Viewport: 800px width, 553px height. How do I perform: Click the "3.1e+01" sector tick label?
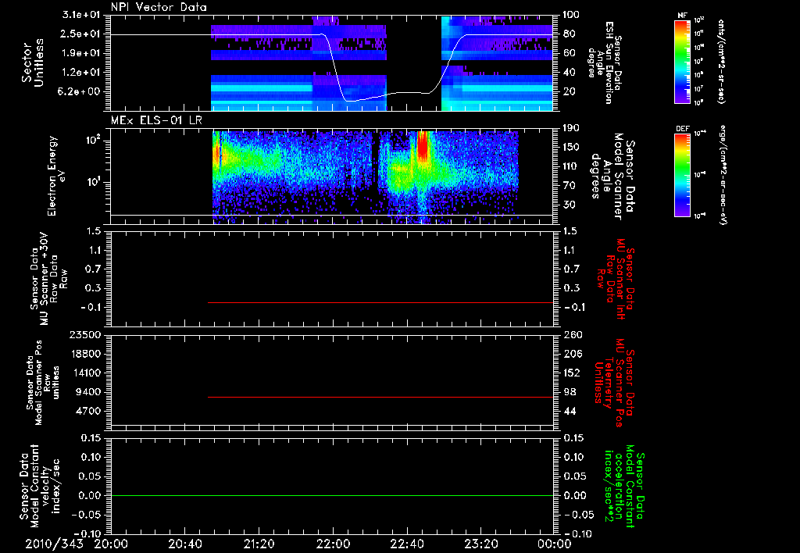[81, 15]
